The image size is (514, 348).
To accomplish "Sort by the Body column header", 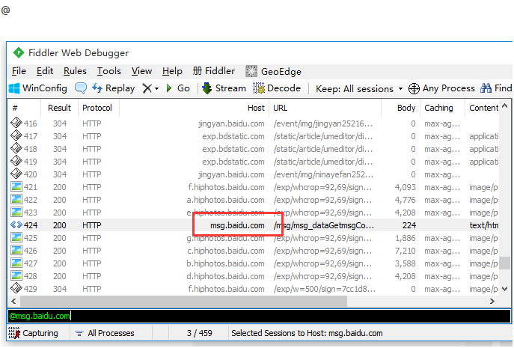I will tap(400, 108).
